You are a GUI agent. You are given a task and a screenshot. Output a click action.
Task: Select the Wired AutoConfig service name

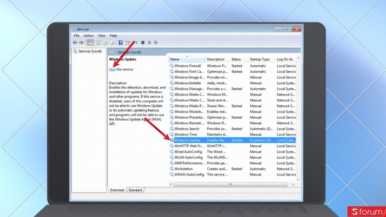(188, 152)
